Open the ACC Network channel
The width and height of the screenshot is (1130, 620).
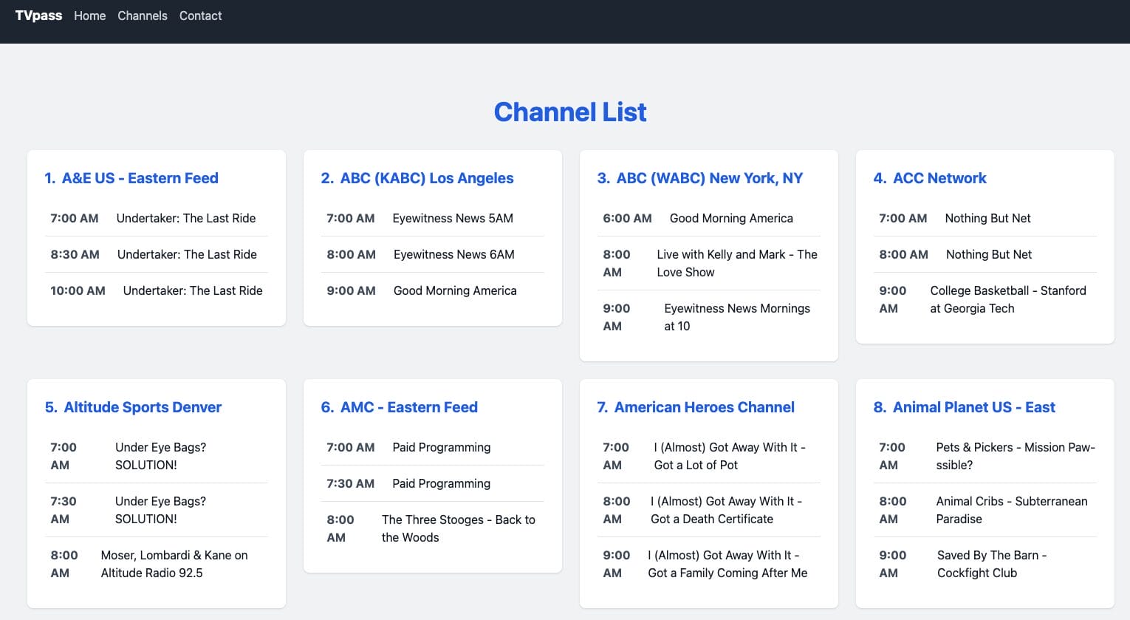[930, 178]
